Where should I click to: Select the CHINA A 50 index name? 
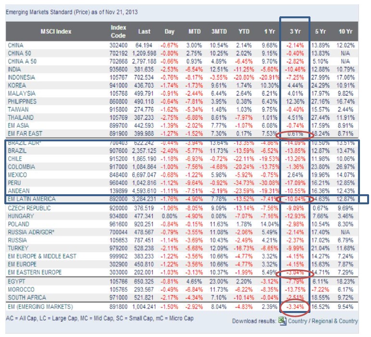[22, 61]
